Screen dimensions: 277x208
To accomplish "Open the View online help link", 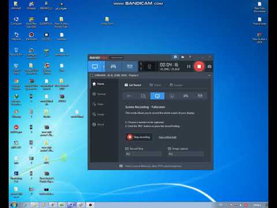I will click(x=167, y=137).
